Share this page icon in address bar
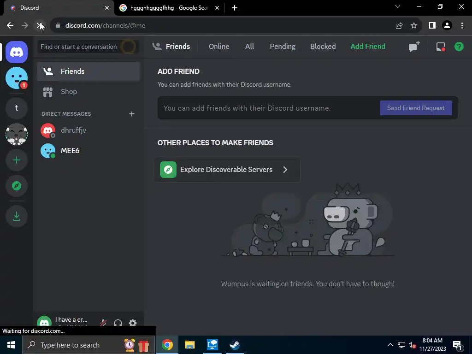Screen dimensions: 472x354 click(399, 26)
